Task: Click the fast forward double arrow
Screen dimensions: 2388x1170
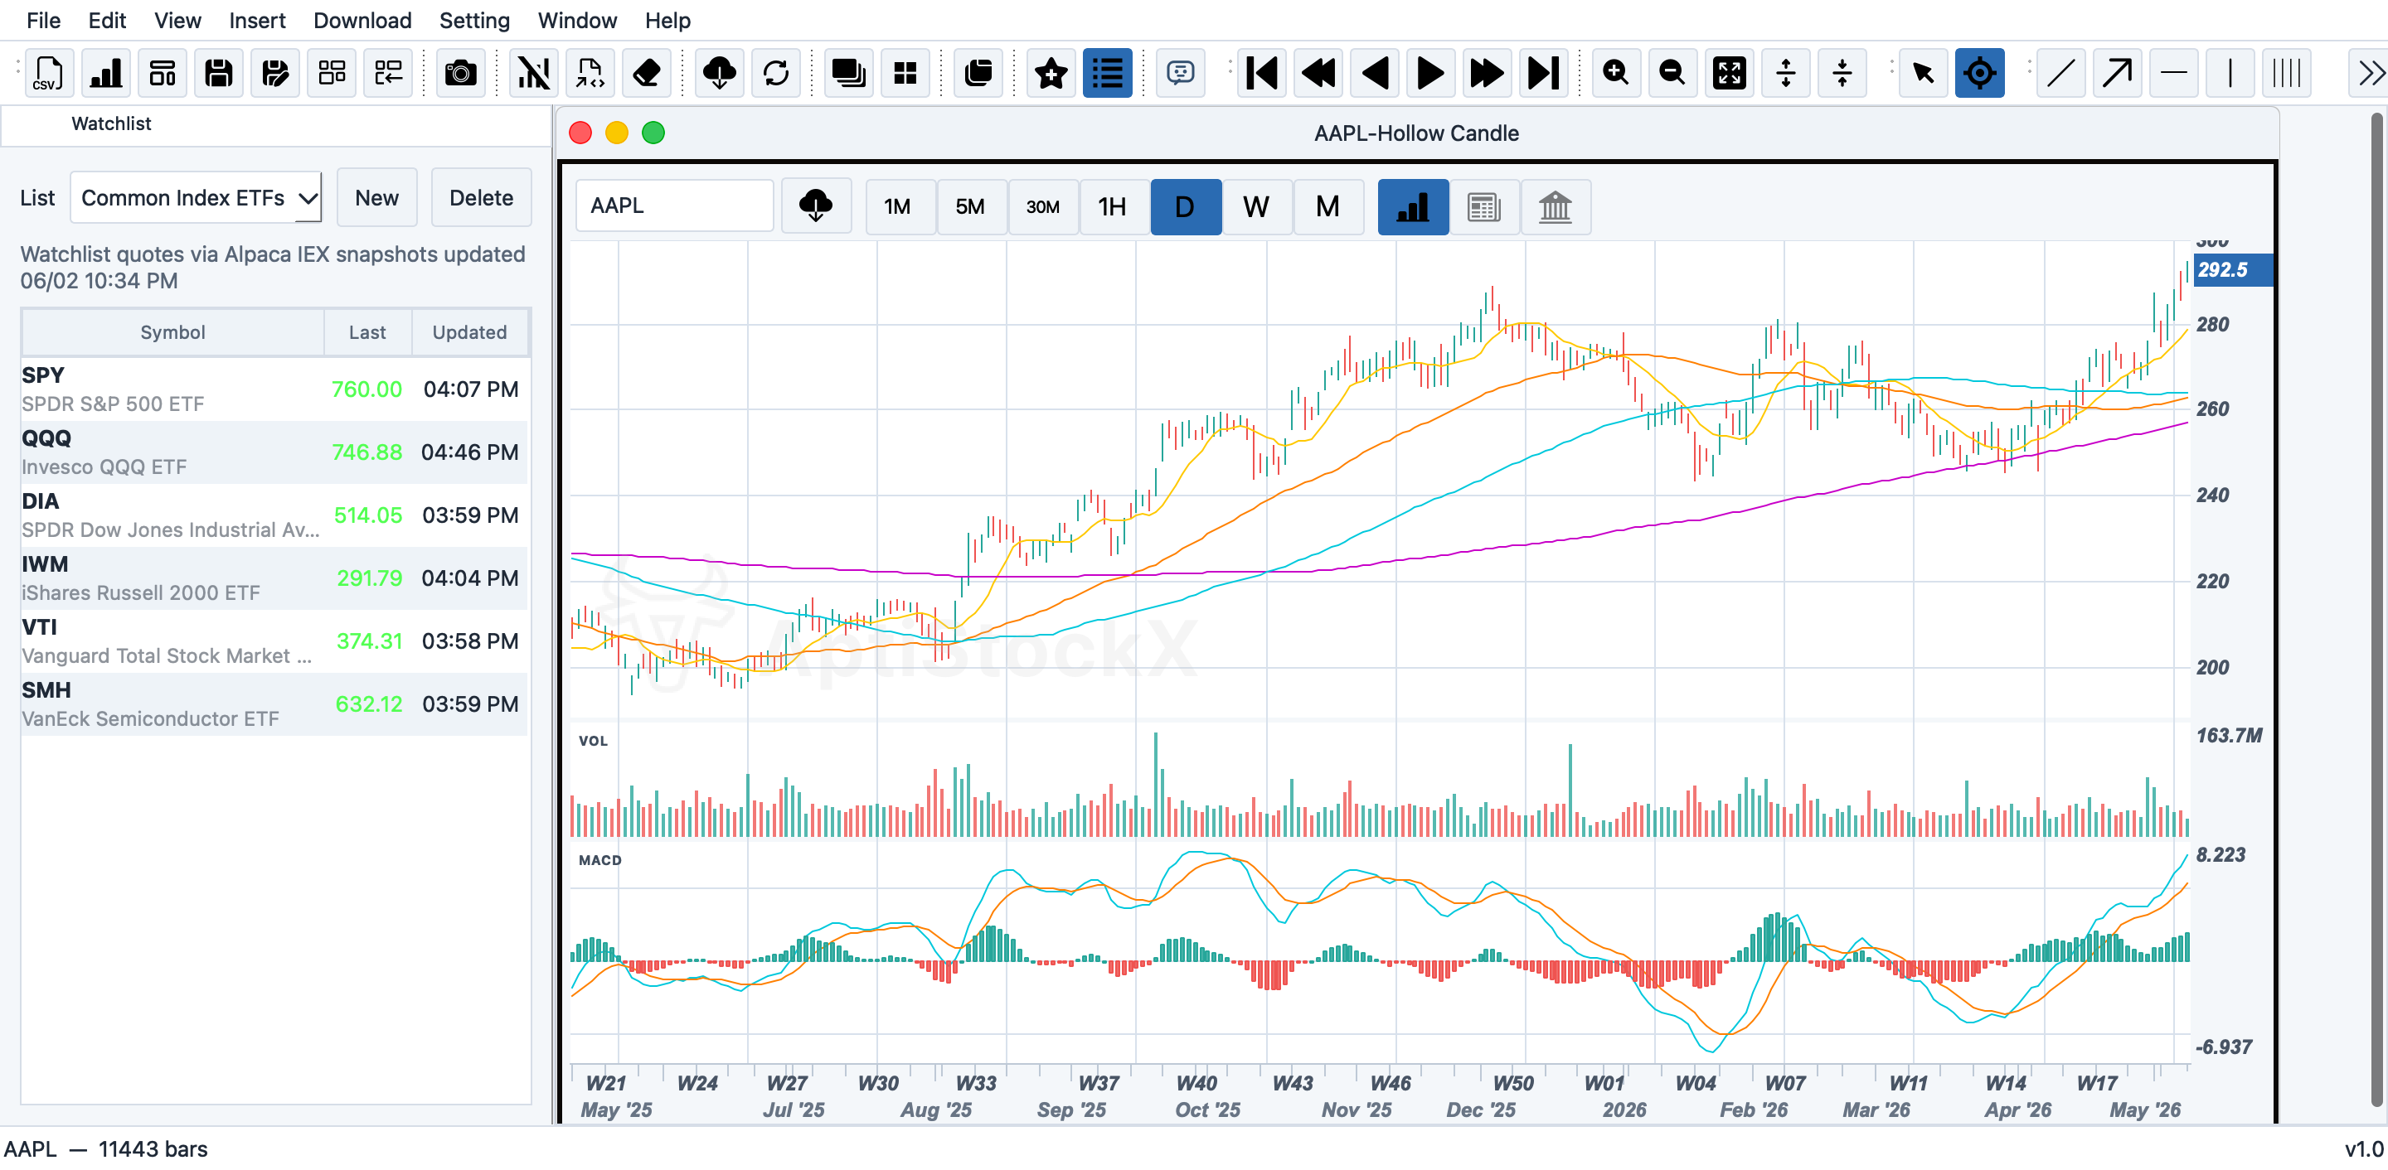Action: pyautogui.click(x=1488, y=72)
